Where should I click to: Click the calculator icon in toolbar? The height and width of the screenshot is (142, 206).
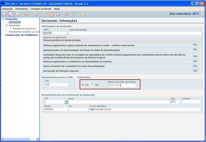[74, 14]
